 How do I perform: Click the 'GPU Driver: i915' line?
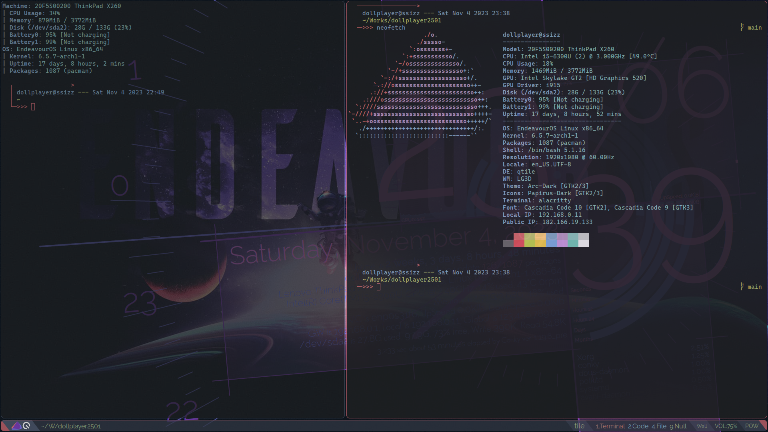tap(532, 85)
